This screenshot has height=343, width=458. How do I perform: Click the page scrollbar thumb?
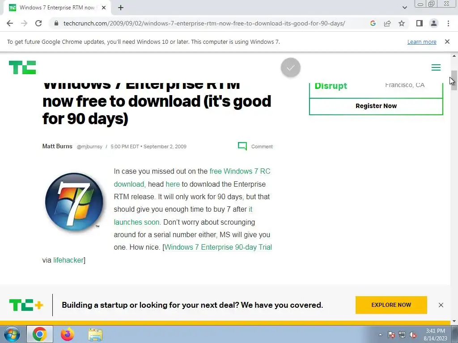(454, 80)
